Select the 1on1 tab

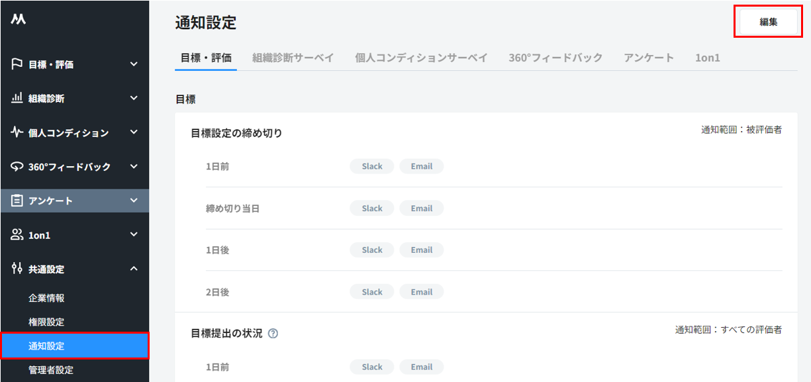tap(707, 58)
